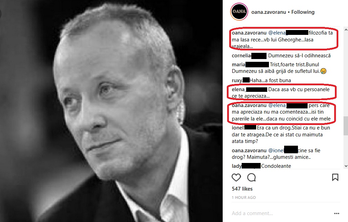Click the up arrow of the comments scrollbar
Viewport: 348px width, 222px height.
346,30
